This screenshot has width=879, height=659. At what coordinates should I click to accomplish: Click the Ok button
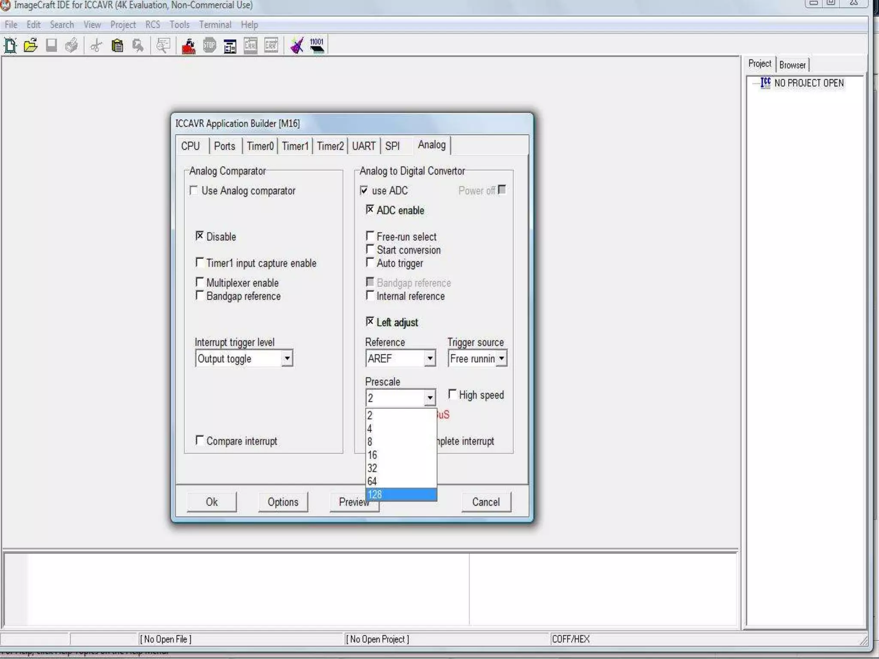point(212,502)
